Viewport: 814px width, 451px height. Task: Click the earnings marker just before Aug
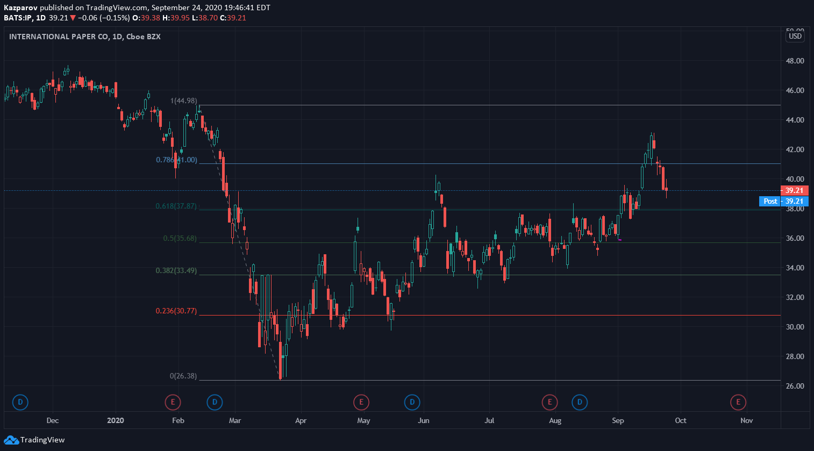(549, 402)
